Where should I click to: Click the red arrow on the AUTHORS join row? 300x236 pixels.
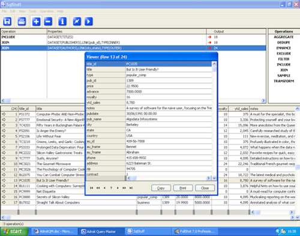point(209,48)
